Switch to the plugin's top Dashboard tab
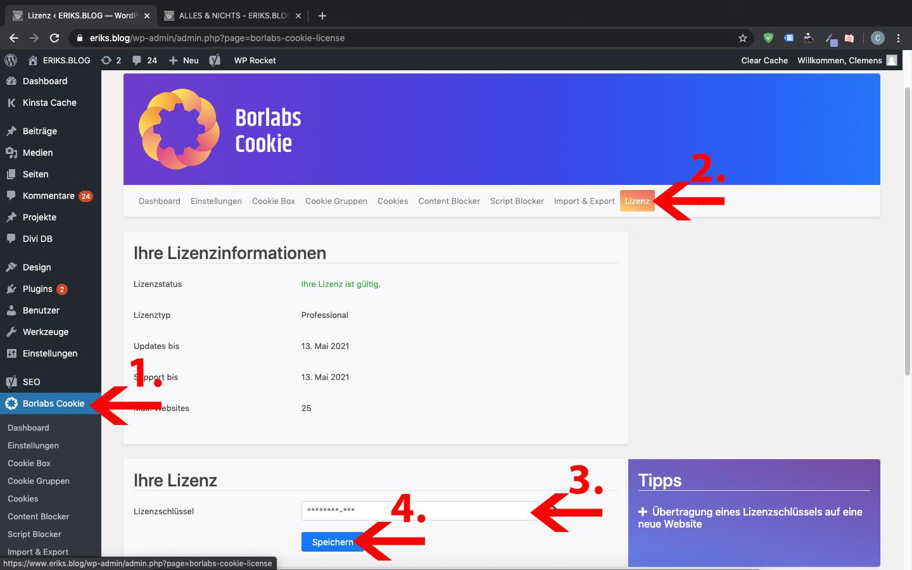912x570 pixels. coord(160,201)
